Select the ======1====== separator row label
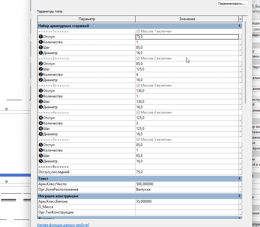This screenshot has height=227, width=260. (54, 31)
